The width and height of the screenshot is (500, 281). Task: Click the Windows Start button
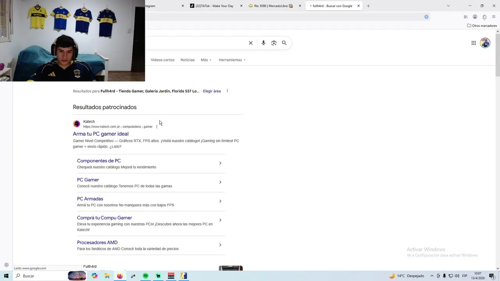pos(6,276)
